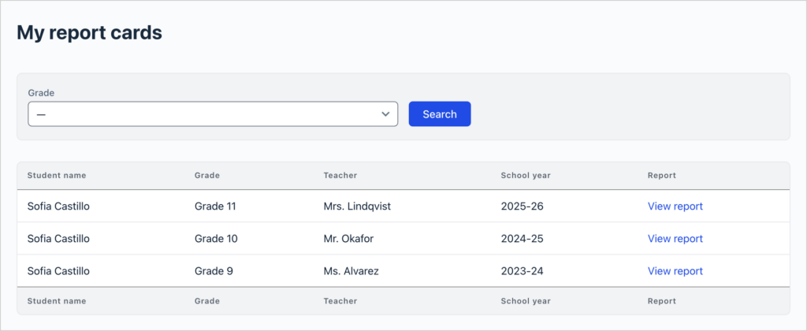807x331 pixels.
Task: View report for Grade 11 row
Action: pos(675,206)
